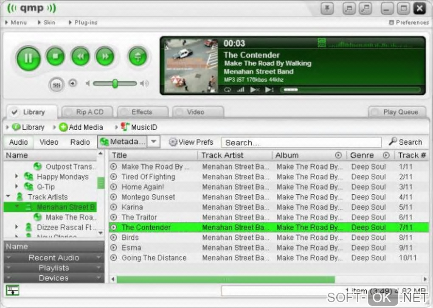
Task: Select the Outpost Trans album item
Action: tap(65, 167)
